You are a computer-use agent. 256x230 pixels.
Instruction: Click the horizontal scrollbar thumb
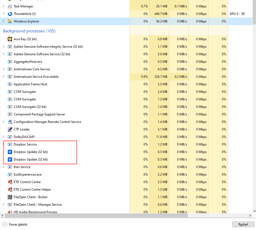pyautogui.click(x=96, y=216)
